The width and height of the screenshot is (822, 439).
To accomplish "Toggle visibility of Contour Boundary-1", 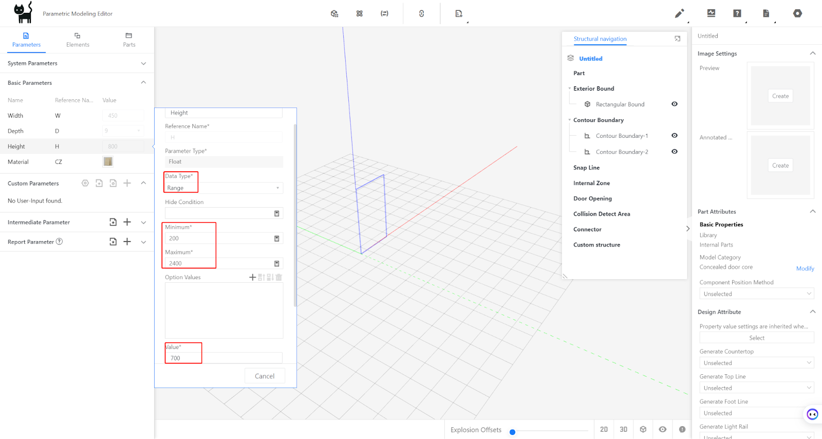I will point(675,136).
